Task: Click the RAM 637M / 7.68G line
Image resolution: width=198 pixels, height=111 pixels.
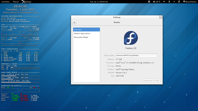Action: (x=9, y=66)
